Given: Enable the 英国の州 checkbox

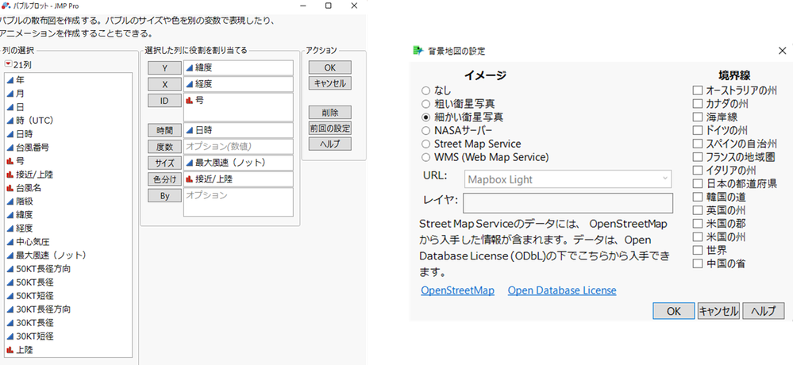Looking at the screenshot, I should point(698,209).
